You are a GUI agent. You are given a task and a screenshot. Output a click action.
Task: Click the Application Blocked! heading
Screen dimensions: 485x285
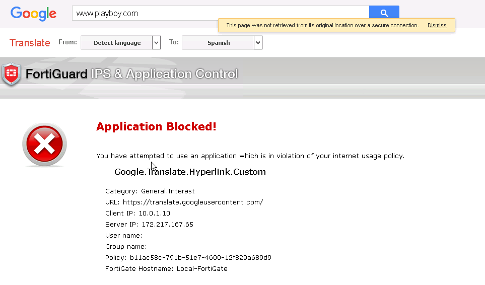pos(156,126)
